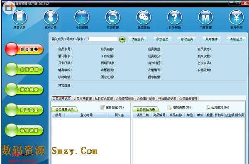The image size is (249, 164).
Task: Switch to the 兑换商品记录 tab
Action: point(167,98)
